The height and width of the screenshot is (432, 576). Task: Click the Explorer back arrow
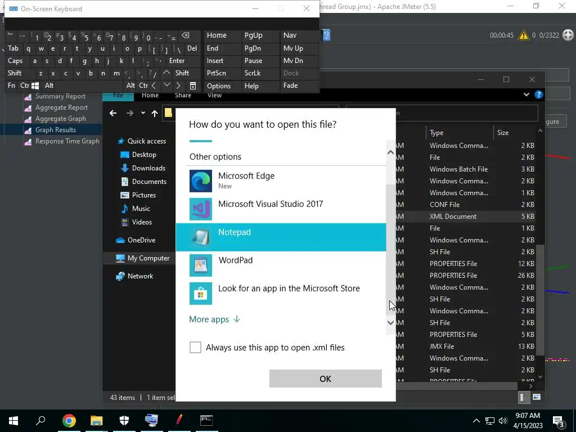pos(113,113)
